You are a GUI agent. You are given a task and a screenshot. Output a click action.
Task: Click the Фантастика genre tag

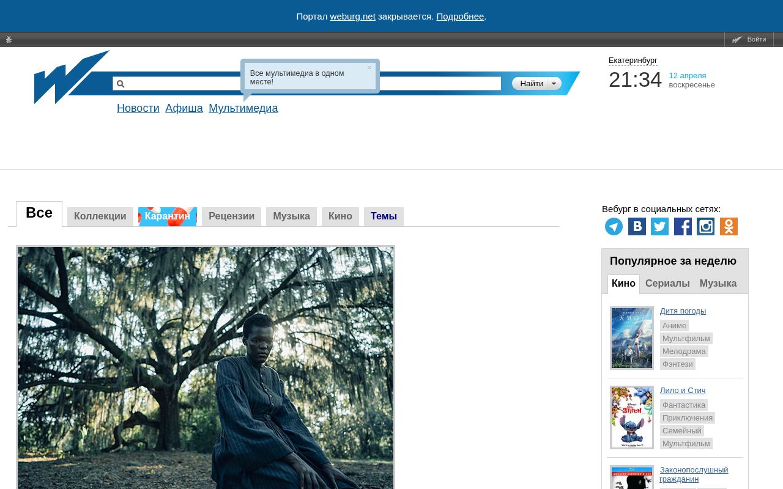[684, 405]
